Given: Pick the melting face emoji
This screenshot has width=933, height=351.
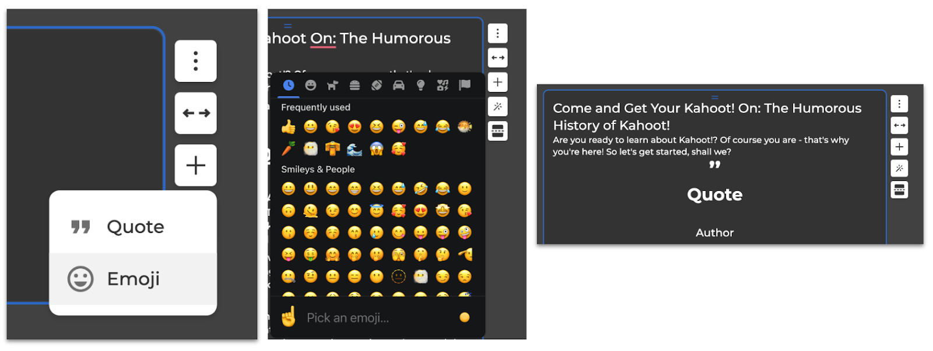Looking at the screenshot, I should 311,211.
